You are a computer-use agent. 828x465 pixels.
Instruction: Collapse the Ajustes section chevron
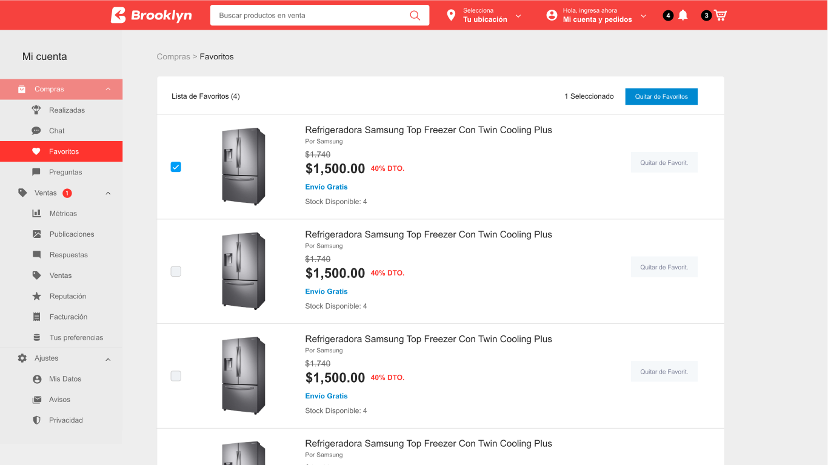click(108, 360)
